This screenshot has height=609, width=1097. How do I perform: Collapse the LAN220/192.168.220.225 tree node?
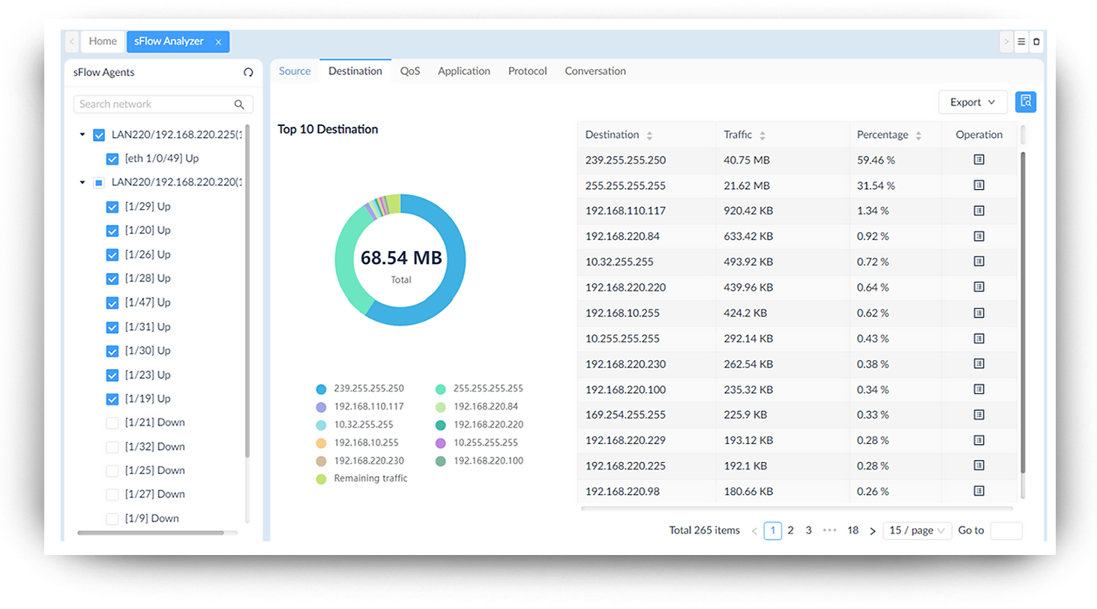point(82,135)
